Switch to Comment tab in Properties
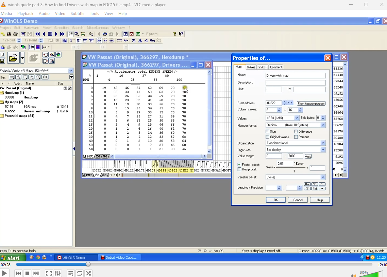Viewport: 387px width, 277px height. pos(276,67)
